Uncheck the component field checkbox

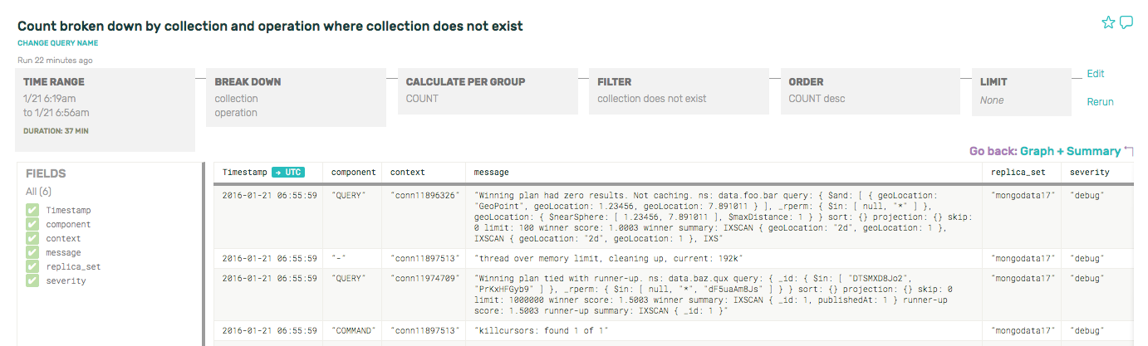32,225
